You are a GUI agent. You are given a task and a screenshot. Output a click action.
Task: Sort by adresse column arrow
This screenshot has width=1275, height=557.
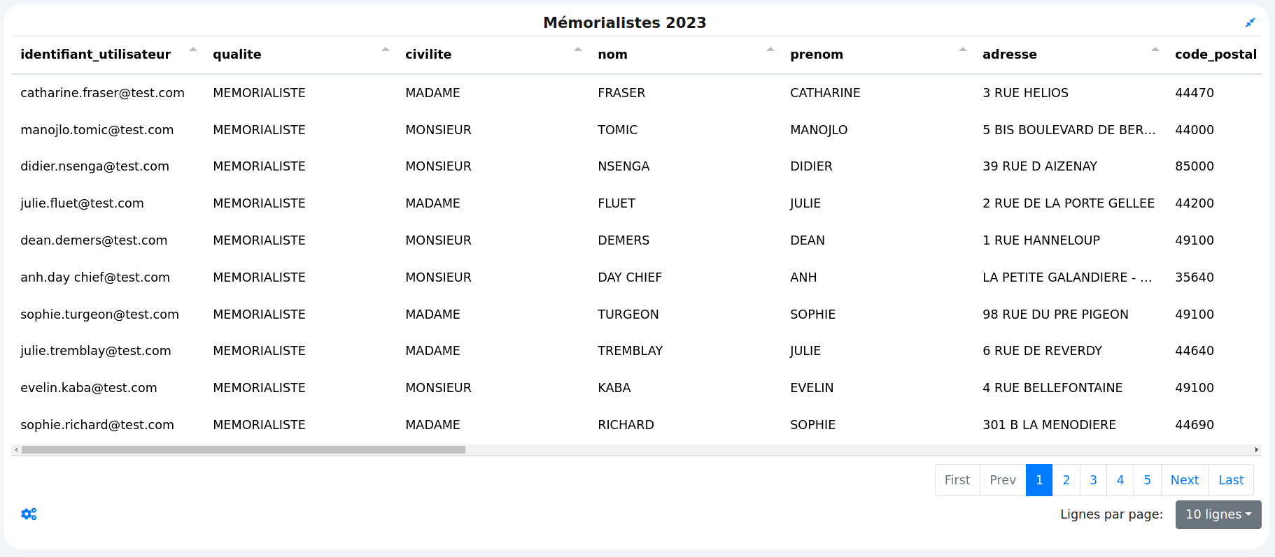(x=1155, y=50)
